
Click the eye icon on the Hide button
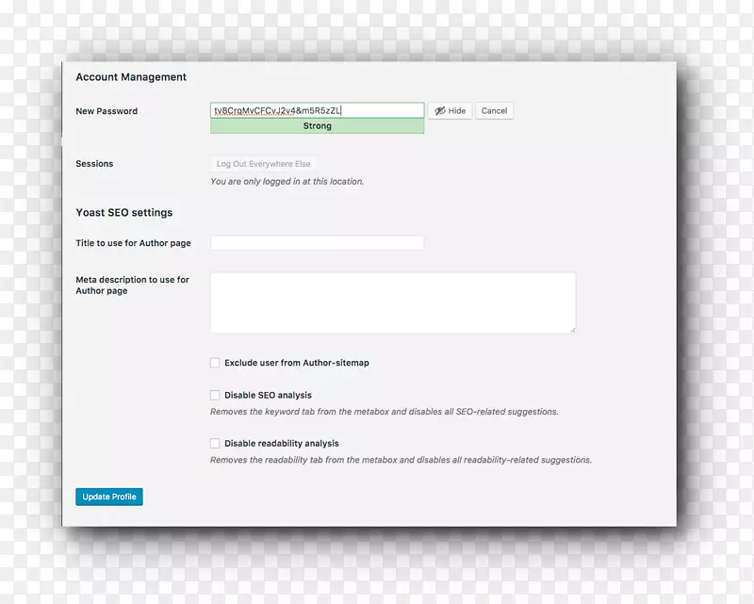(x=439, y=111)
